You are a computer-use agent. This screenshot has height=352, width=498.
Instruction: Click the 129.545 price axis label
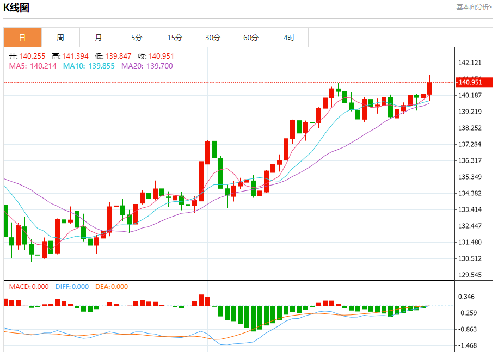point(470,275)
